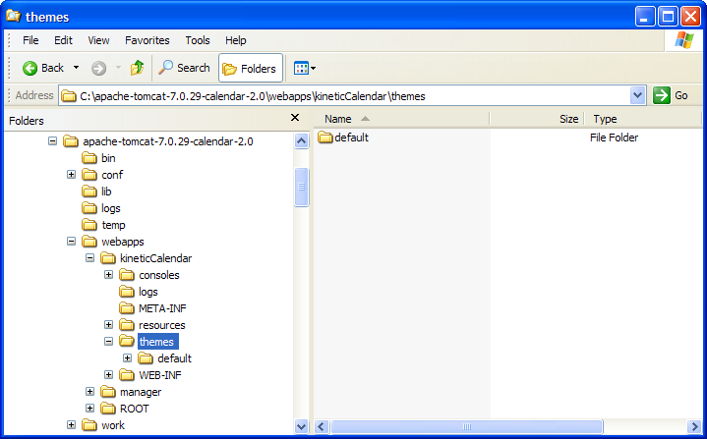
Task: Close the Folders pane with the X
Action: pyautogui.click(x=295, y=118)
